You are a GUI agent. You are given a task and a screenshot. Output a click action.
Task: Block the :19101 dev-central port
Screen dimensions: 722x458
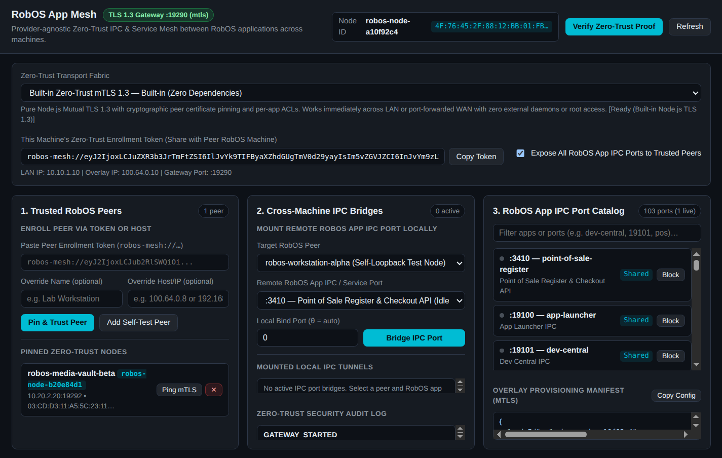click(671, 356)
